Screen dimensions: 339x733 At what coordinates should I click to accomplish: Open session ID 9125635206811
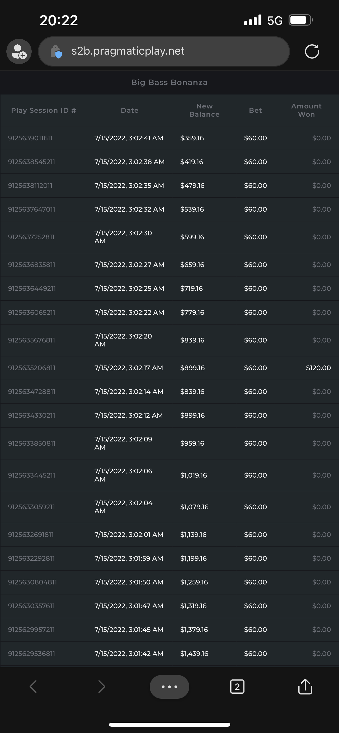(x=31, y=368)
